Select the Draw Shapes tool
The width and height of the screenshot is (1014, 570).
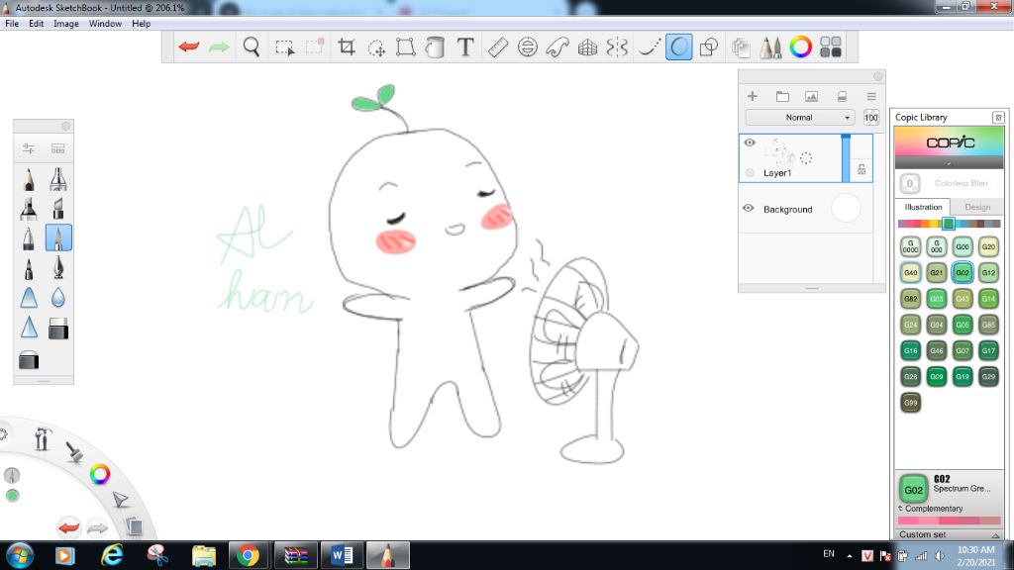tap(709, 47)
